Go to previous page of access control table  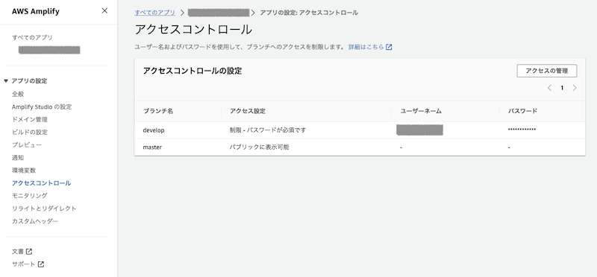[x=549, y=88]
